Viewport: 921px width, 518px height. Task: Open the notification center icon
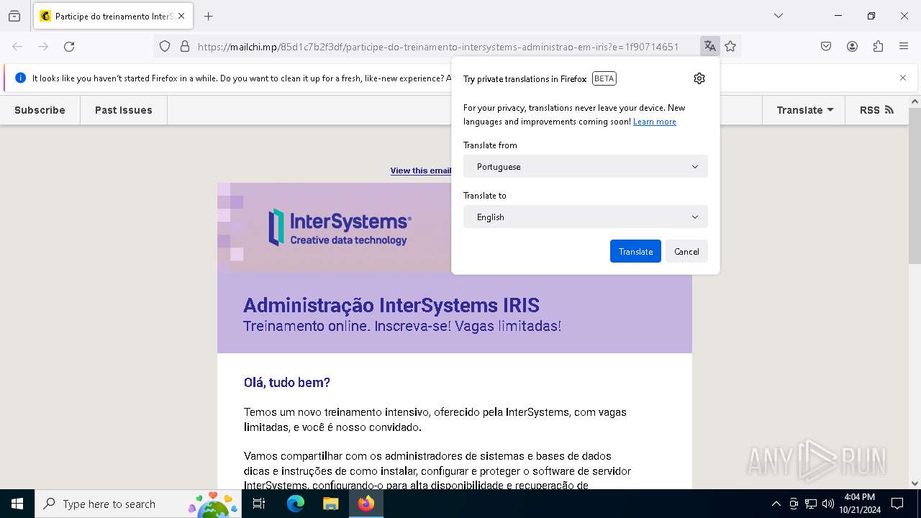898,504
